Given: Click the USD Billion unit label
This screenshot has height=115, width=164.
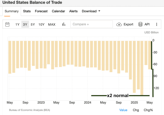Looking at the screenshot, I should [x=151, y=32].
